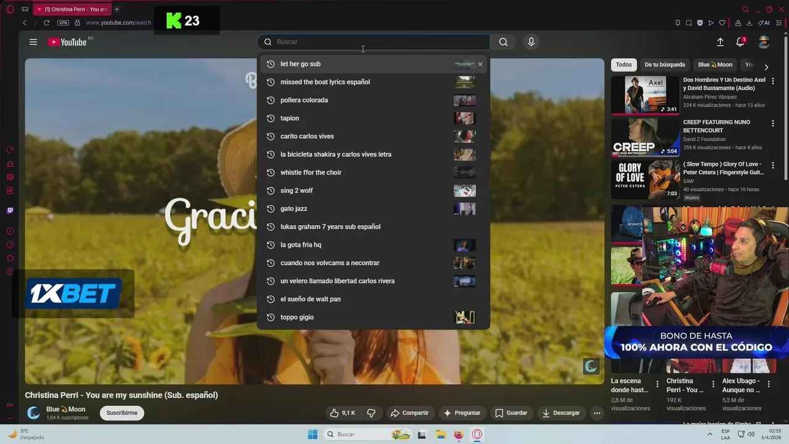Launch Firefox from the taskbar

pos(458,434)
